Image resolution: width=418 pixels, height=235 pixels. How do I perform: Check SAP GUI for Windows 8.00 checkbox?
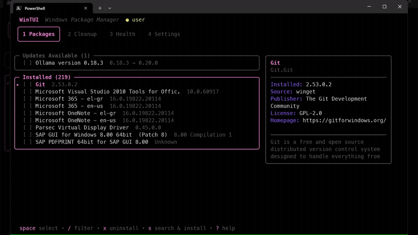tap(27, 135)
